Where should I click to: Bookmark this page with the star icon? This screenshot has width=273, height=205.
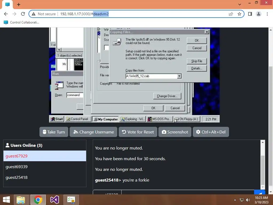coord(239,14)
